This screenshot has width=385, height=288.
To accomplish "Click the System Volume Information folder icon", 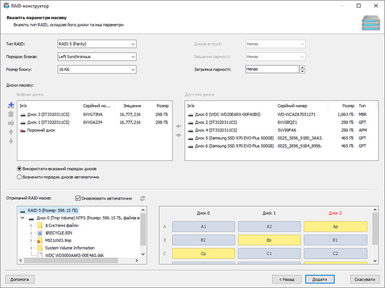I will (40, 248).
